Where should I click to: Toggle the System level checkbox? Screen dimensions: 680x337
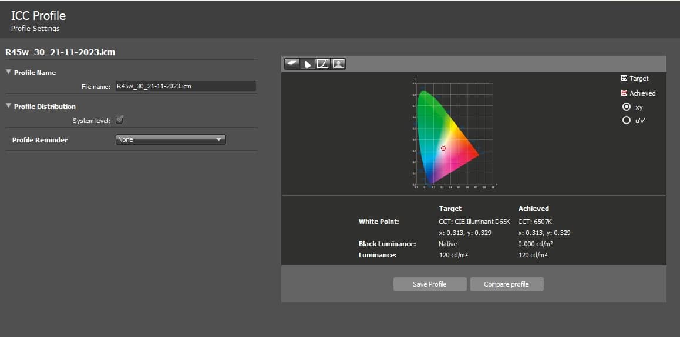[x=119, y=120]
